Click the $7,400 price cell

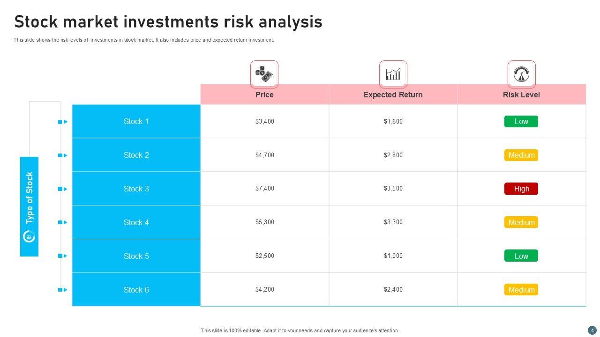[x=265, y=189]
